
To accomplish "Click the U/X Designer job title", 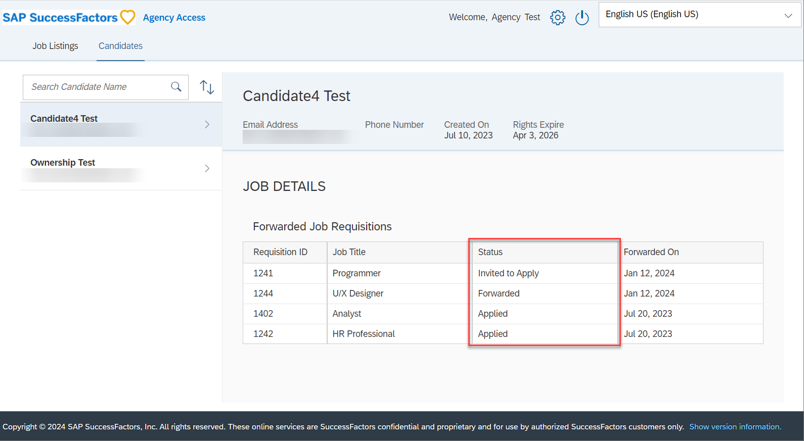I will pos(358,293).
